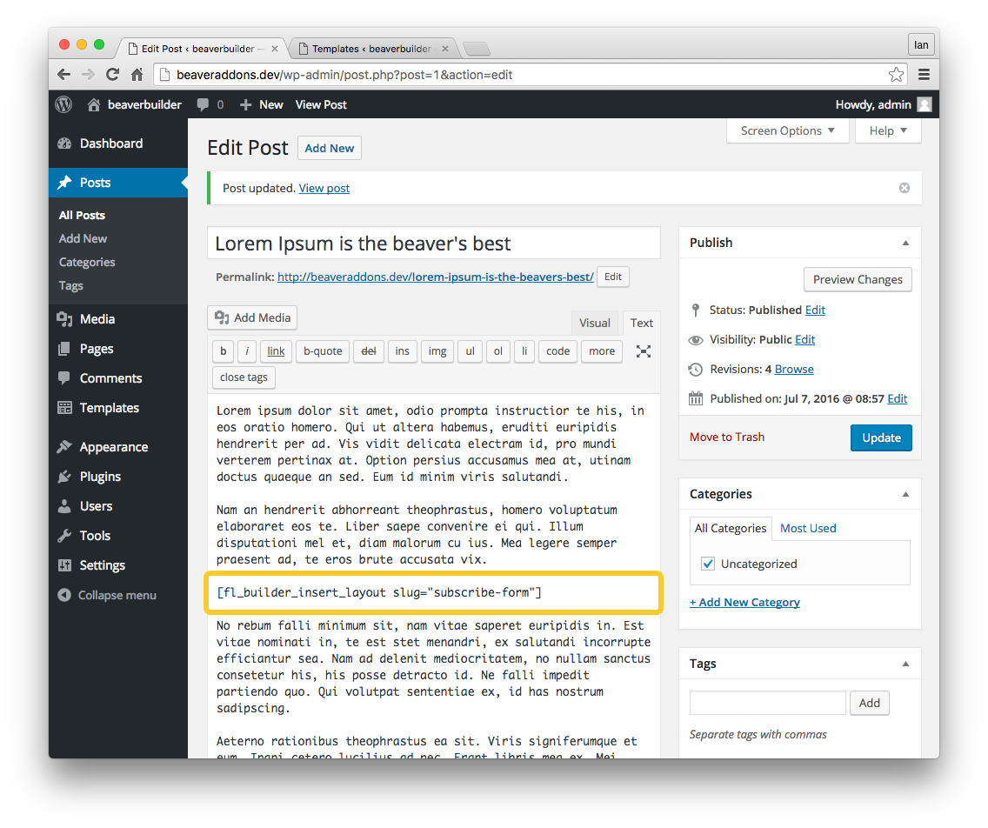Image resolution: width=988 pixels, height=828 pixels.
Task: Uncheck the Uncategorized category checkbox
Action: [708, 564]
